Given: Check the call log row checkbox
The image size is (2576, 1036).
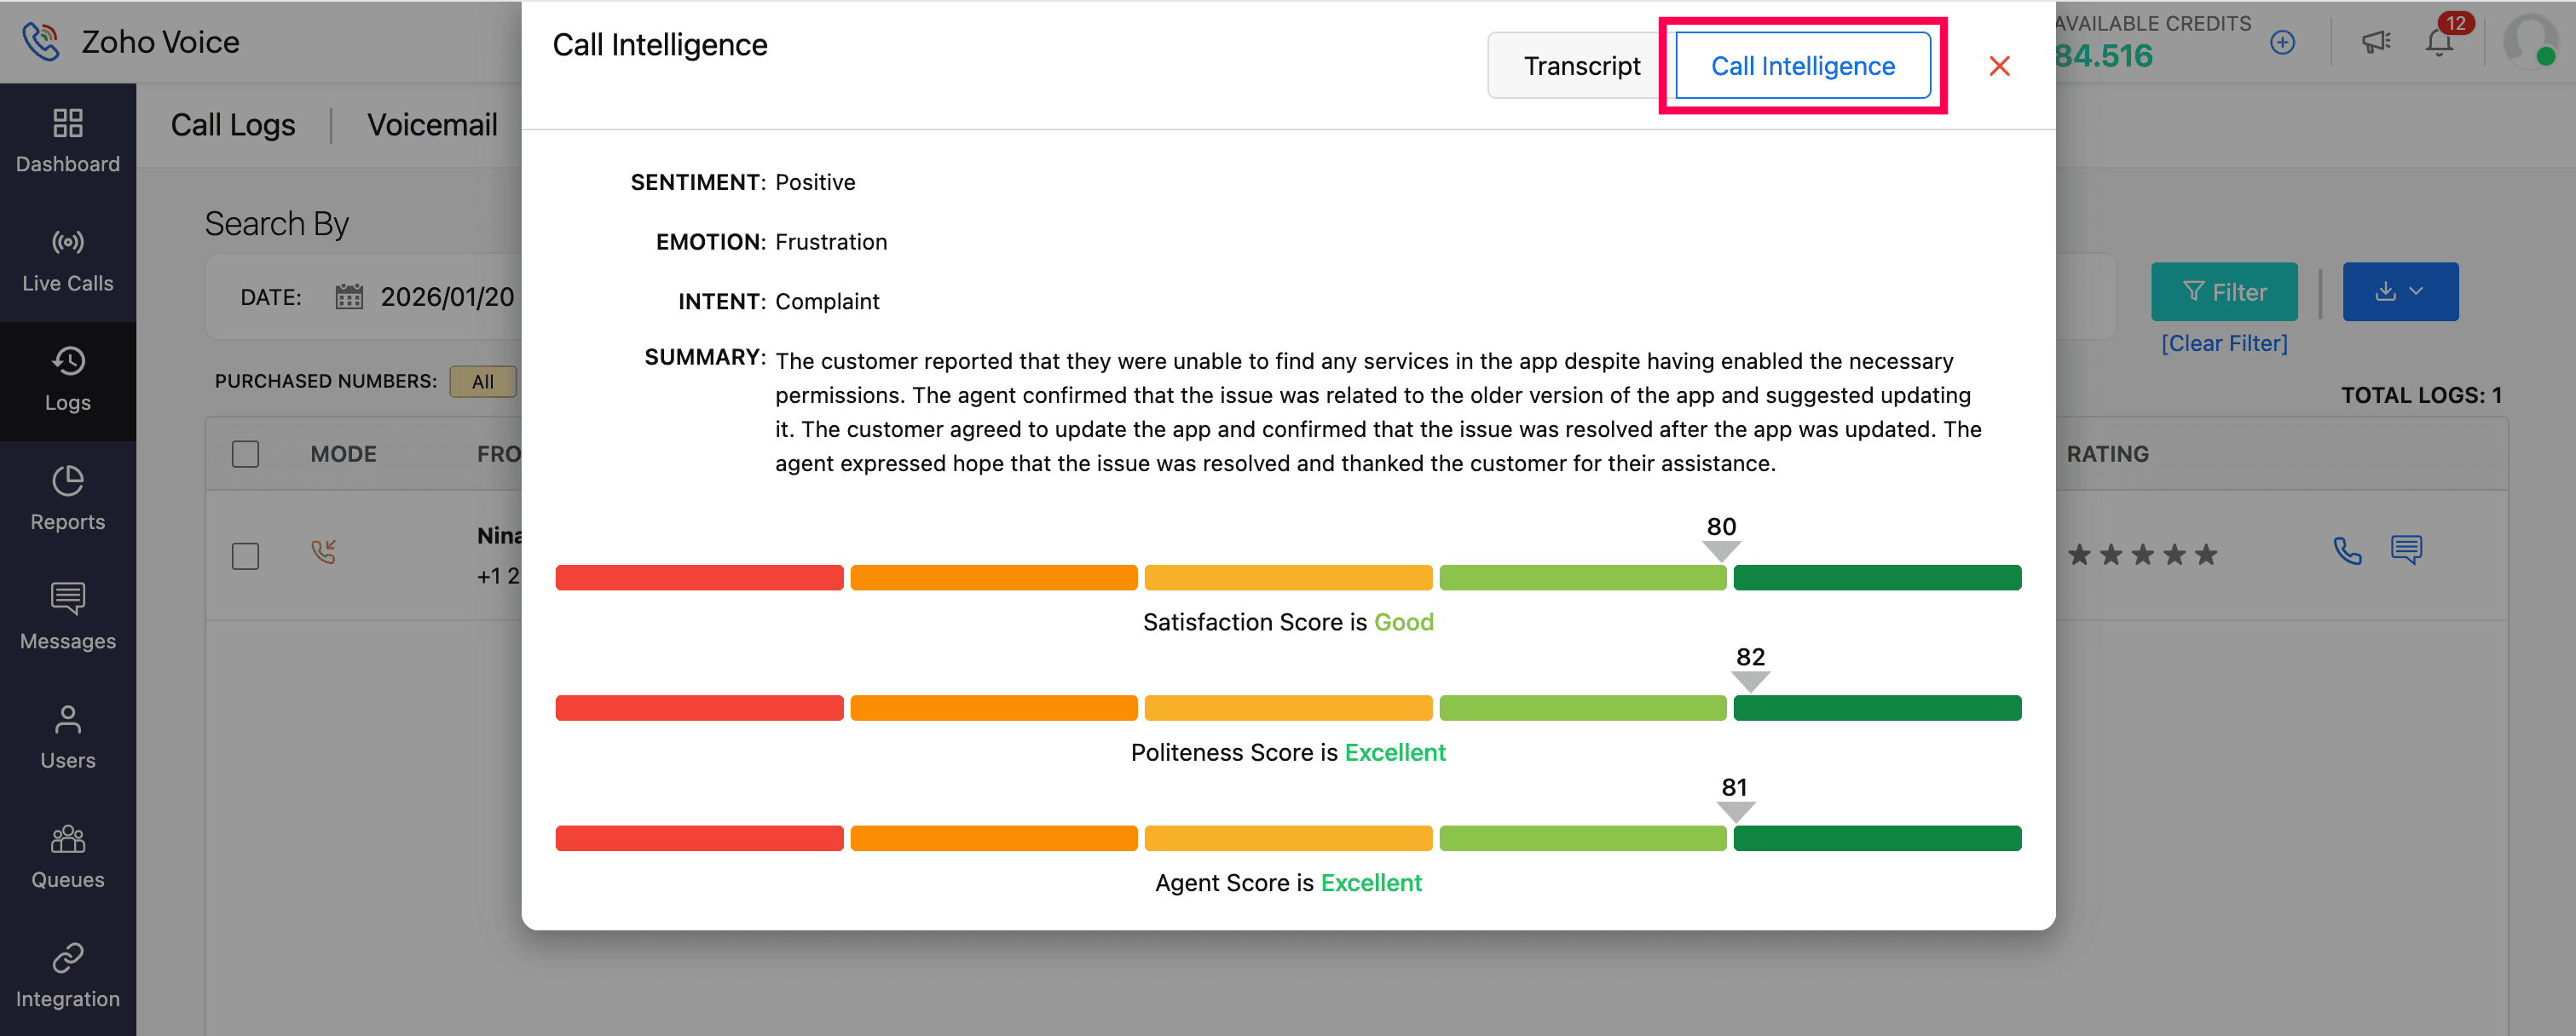Looking at the screenshot, I should [x=245, y=555].
